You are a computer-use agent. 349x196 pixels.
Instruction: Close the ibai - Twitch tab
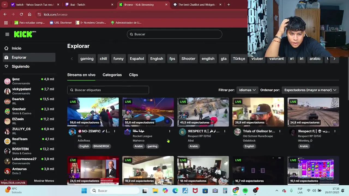[112, 5]
